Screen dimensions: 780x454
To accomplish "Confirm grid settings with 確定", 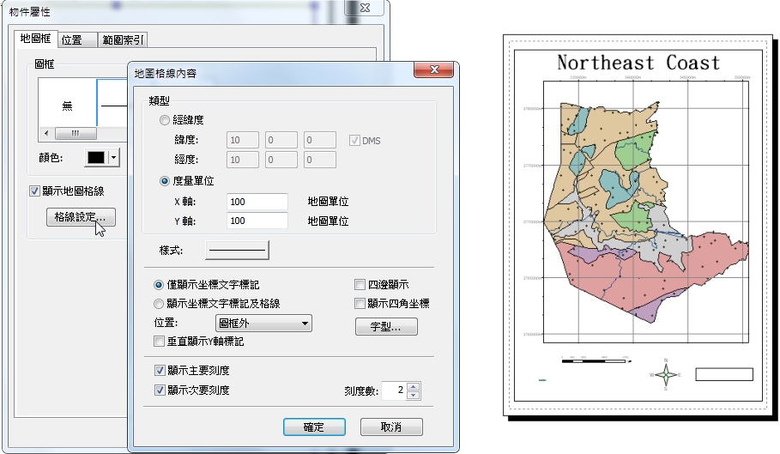I will [314, 427].
